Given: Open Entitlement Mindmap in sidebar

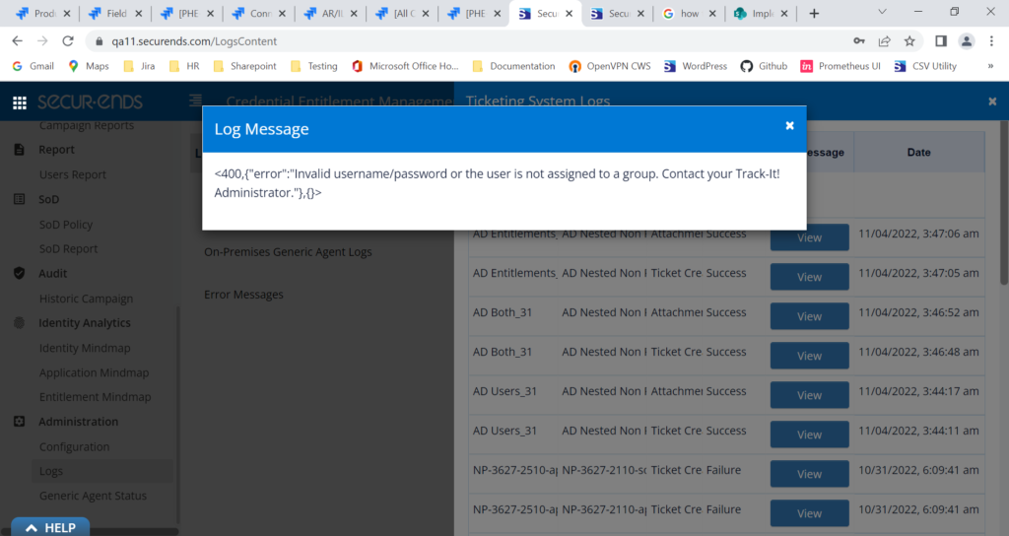Looking at the screenshot, I should click(x=96, y=396).
